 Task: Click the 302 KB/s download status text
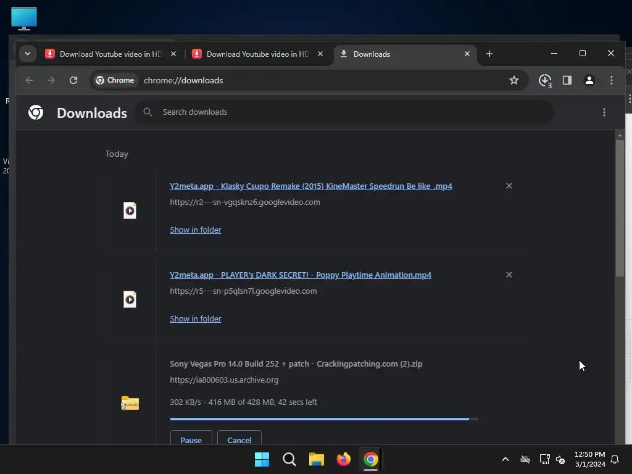(243, 402)
